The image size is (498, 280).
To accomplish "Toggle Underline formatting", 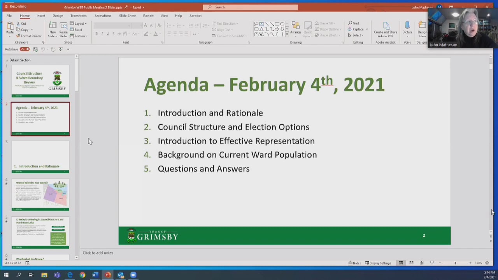I will [108, 34].
